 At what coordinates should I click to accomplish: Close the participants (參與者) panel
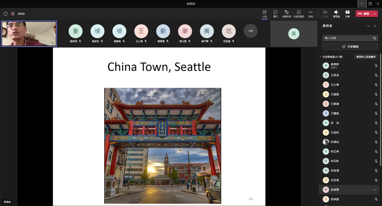(375, 26)
